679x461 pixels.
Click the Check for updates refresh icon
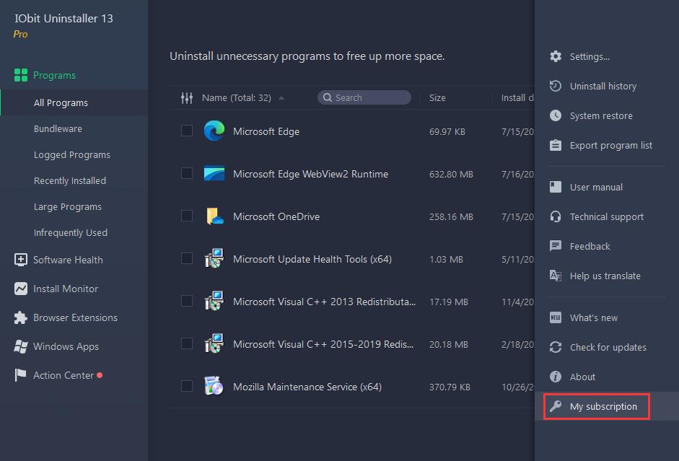[x=556, y=347]
